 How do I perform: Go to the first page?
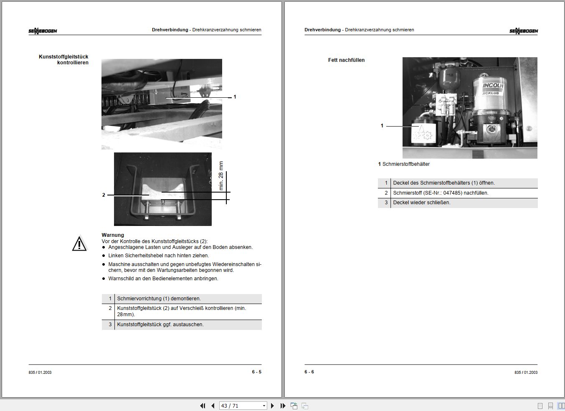(x=203, y=406)
